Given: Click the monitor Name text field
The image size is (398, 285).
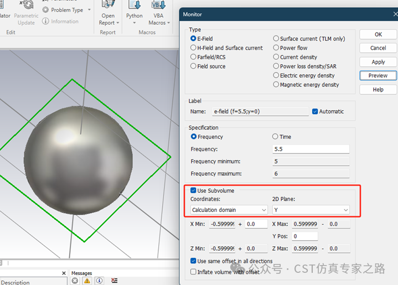Looking at the screenshot, I should (260, 111).
